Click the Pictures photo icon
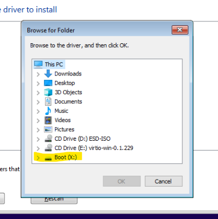 (x=48, y=129)
